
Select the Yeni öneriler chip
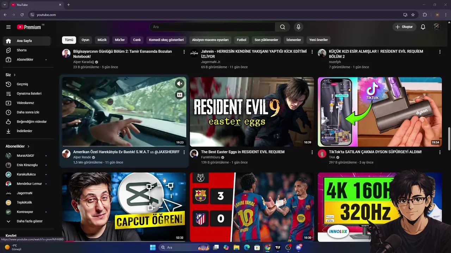tap(319, 40)
